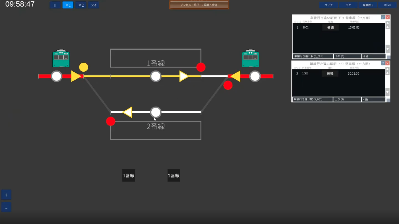Click the red signal beside 1番線 platform

pos(201,67)
